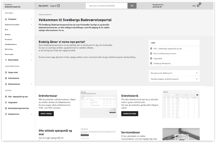
Task: Click the '0 kr.' cart total
Action: pyautogui.click(x=194, y=6)
